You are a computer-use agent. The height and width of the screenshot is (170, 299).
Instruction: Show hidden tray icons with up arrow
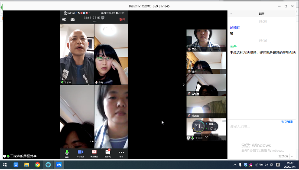pyautogui.click(x=235, y=165)
